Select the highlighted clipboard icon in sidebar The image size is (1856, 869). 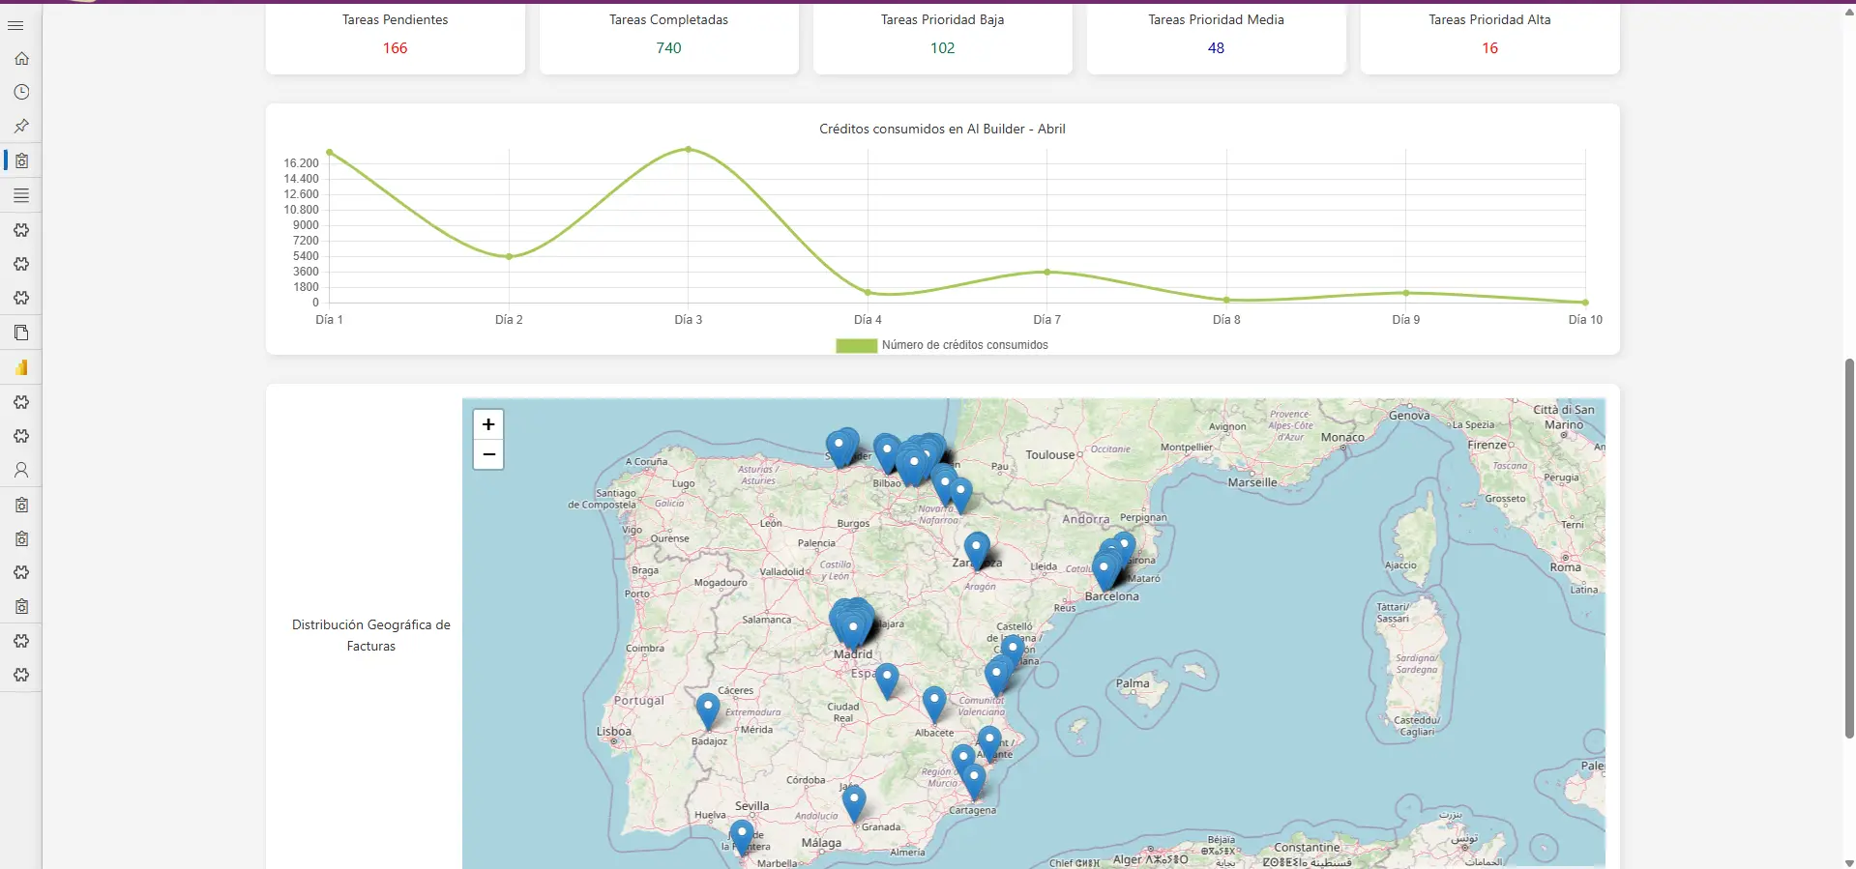click(21, 161)
